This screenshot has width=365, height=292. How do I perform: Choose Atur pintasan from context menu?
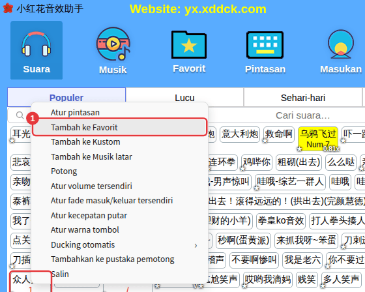(x=119, y=113)
